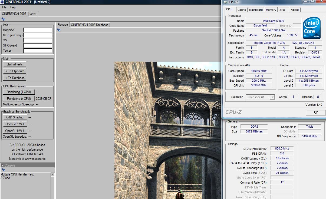326x199 pixels.
Task: Click OK in the CPU-Z window
Action: pyautogui.click(x=316, y=112)
